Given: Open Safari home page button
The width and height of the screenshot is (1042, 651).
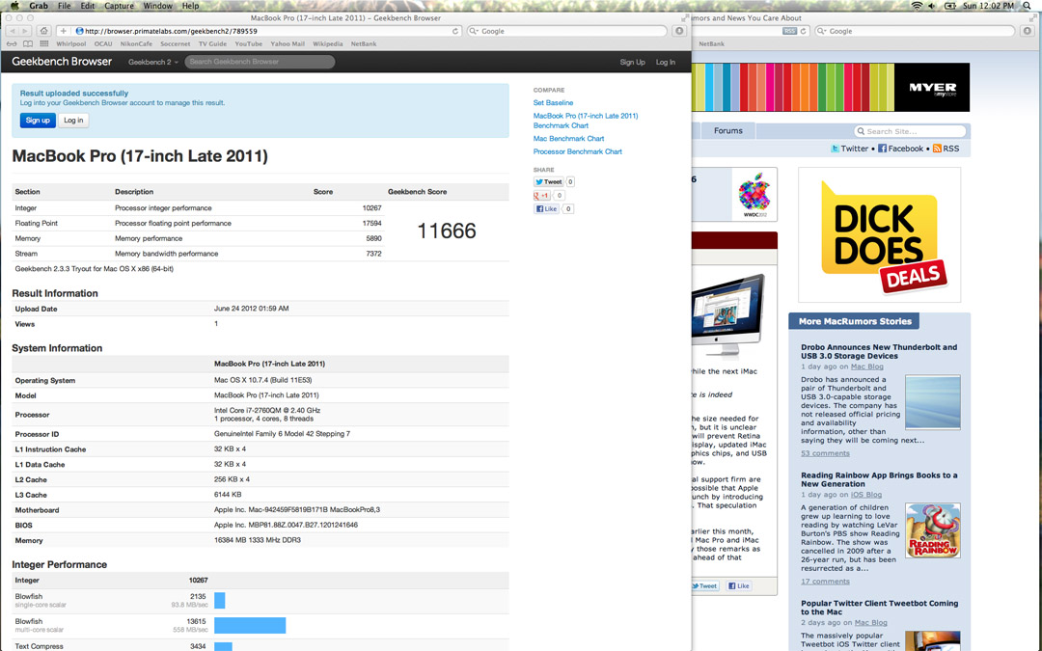Looking at the screenshot, I should point(43,31).
